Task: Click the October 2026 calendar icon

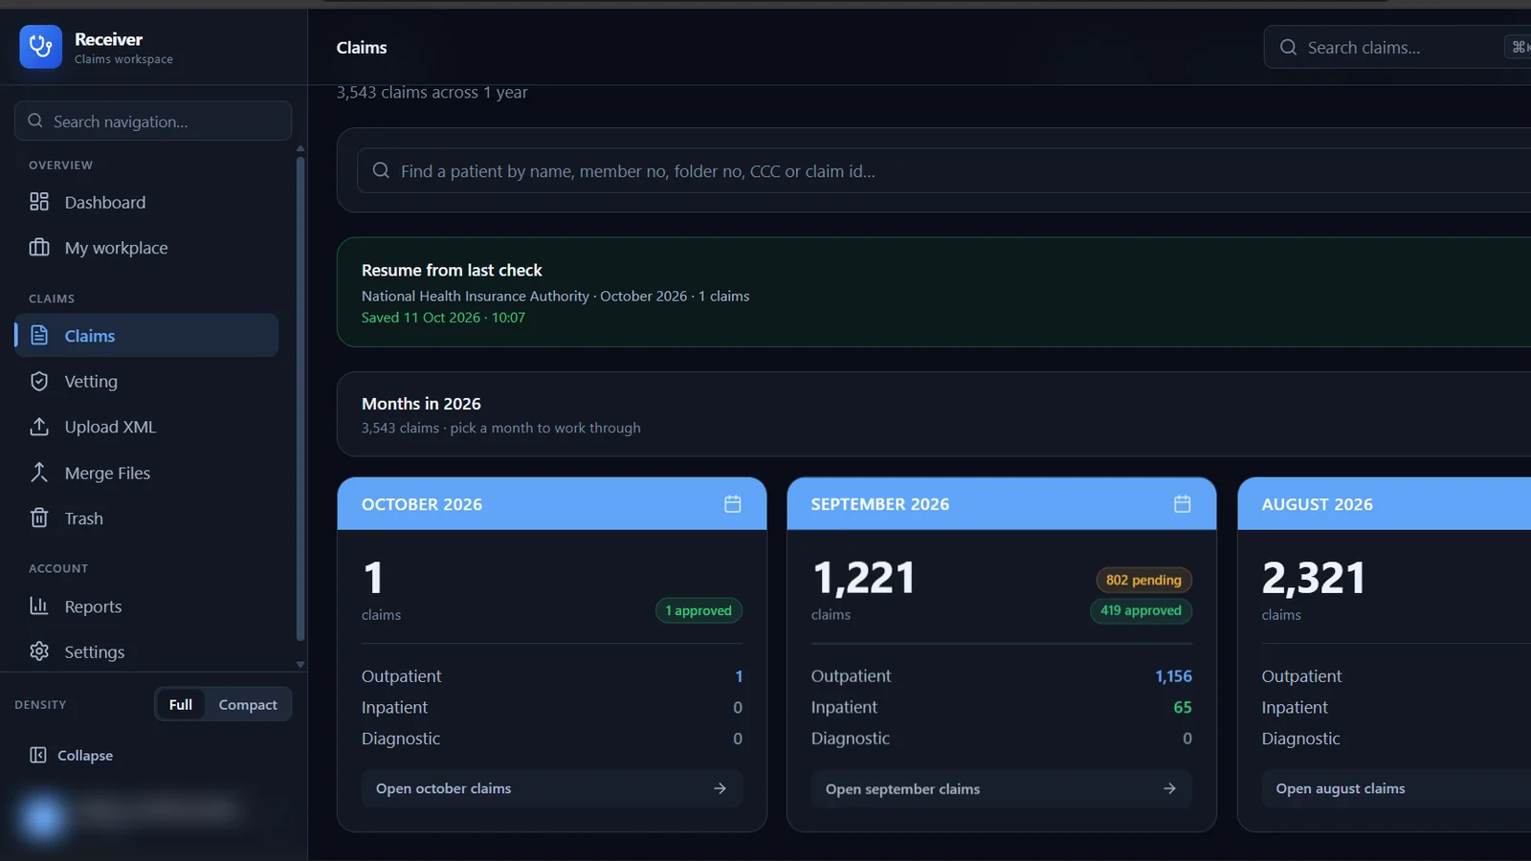Action: point(733,504)
